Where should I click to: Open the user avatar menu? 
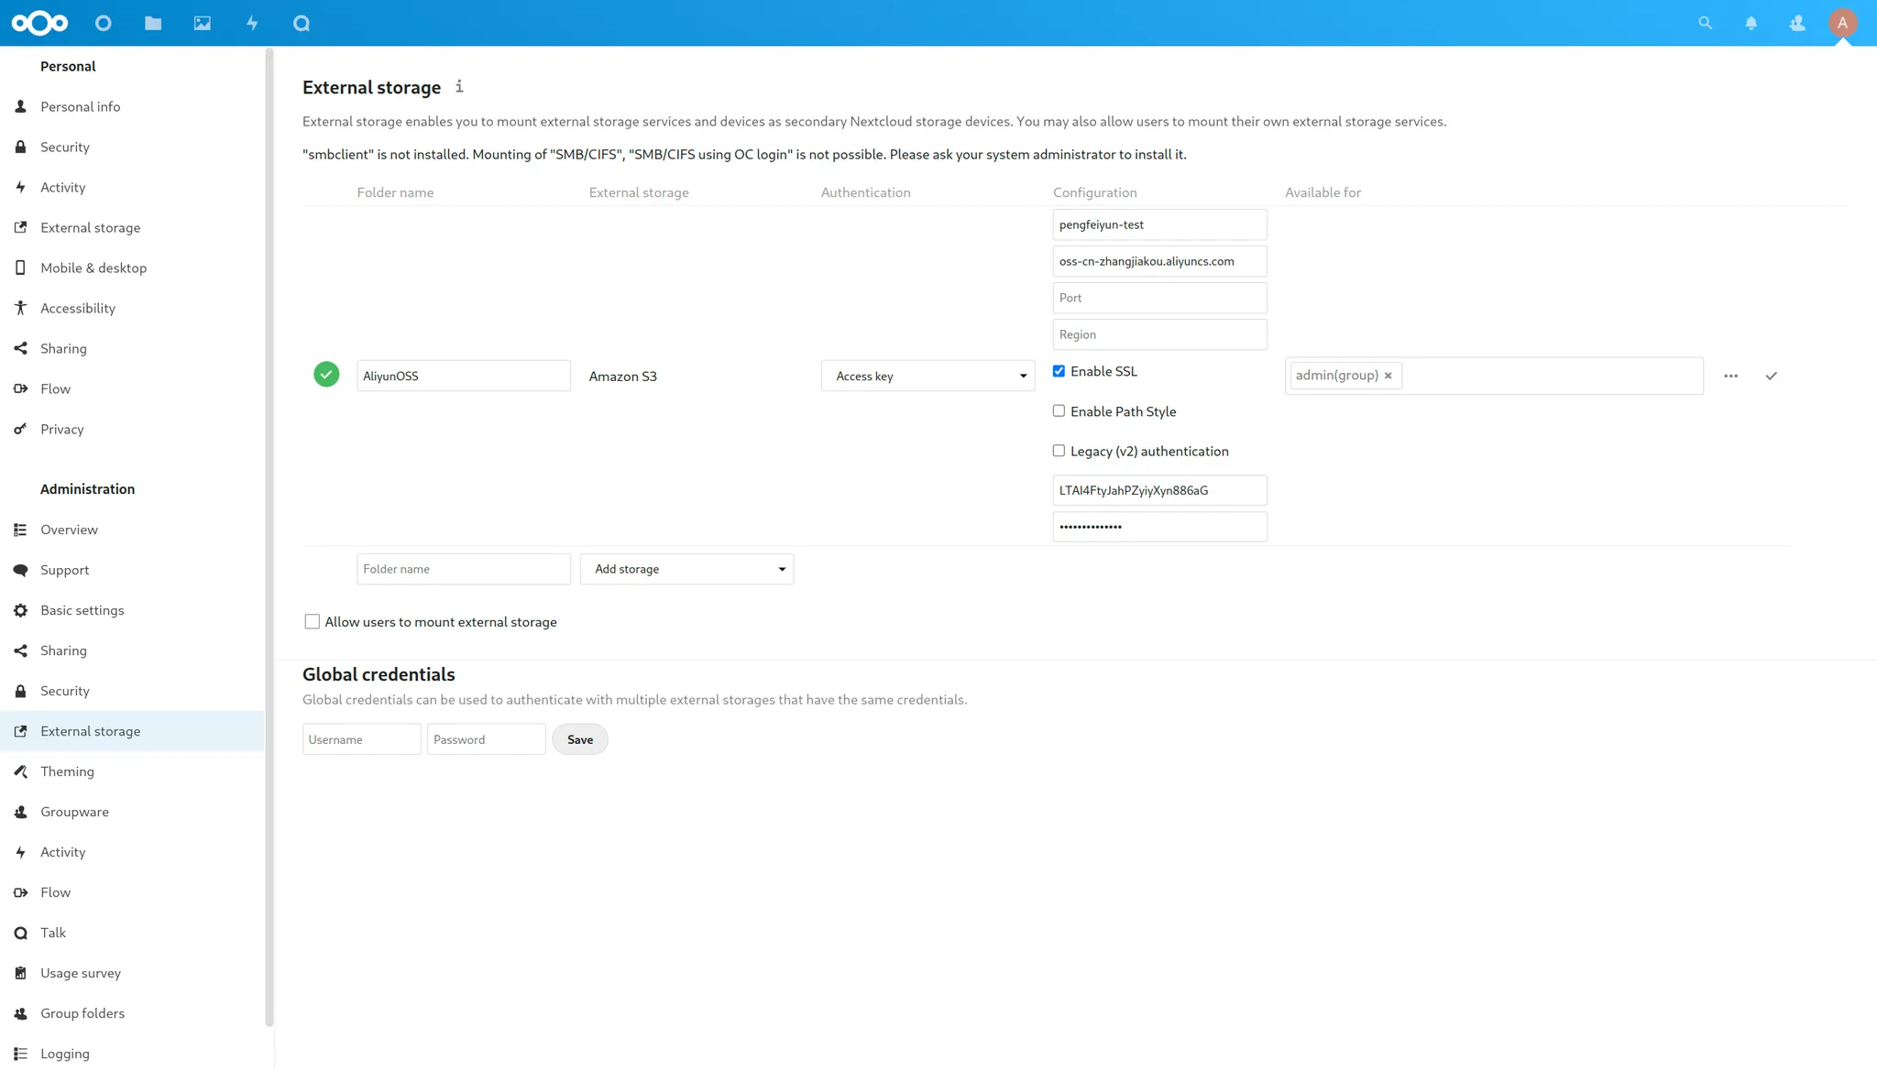pos(1842,23)
